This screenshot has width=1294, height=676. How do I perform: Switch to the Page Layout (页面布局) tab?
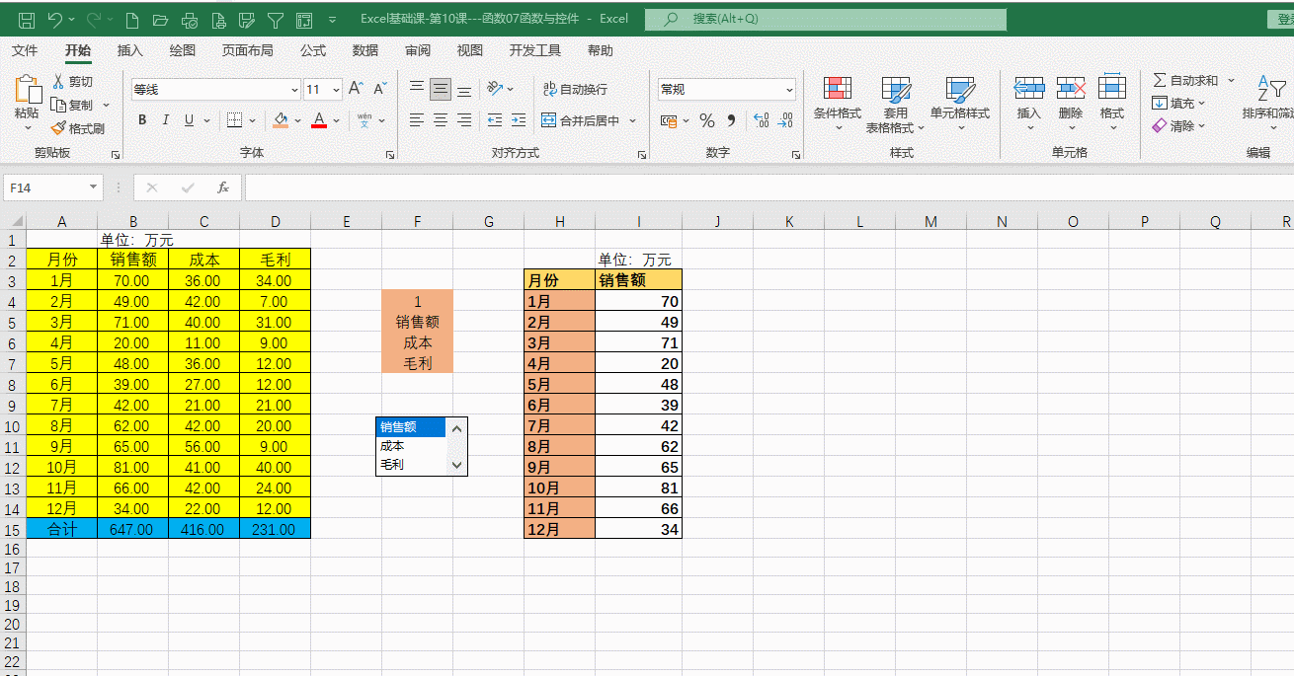tap(247, 50)
